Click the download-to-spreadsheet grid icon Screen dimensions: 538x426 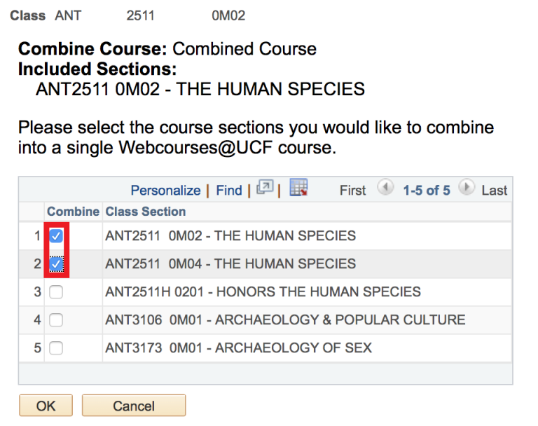click(x=299, y=188)
